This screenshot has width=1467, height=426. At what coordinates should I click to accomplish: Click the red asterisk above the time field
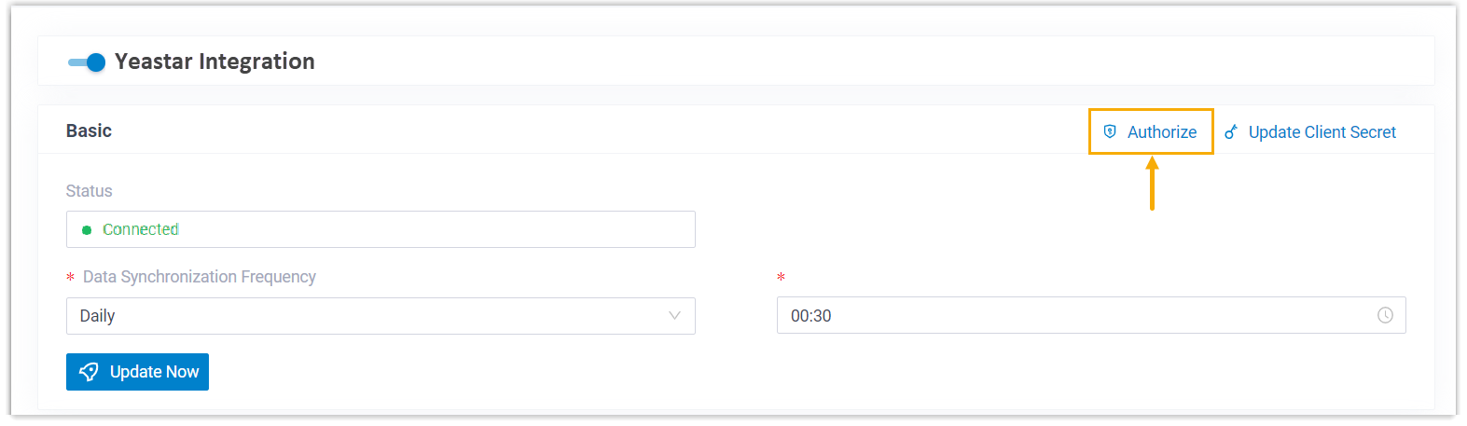[781, 278]
